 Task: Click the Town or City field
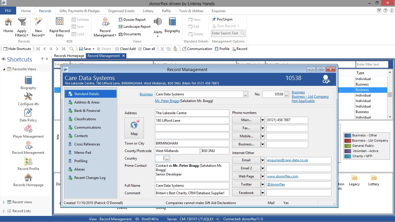tap(192, 143)
